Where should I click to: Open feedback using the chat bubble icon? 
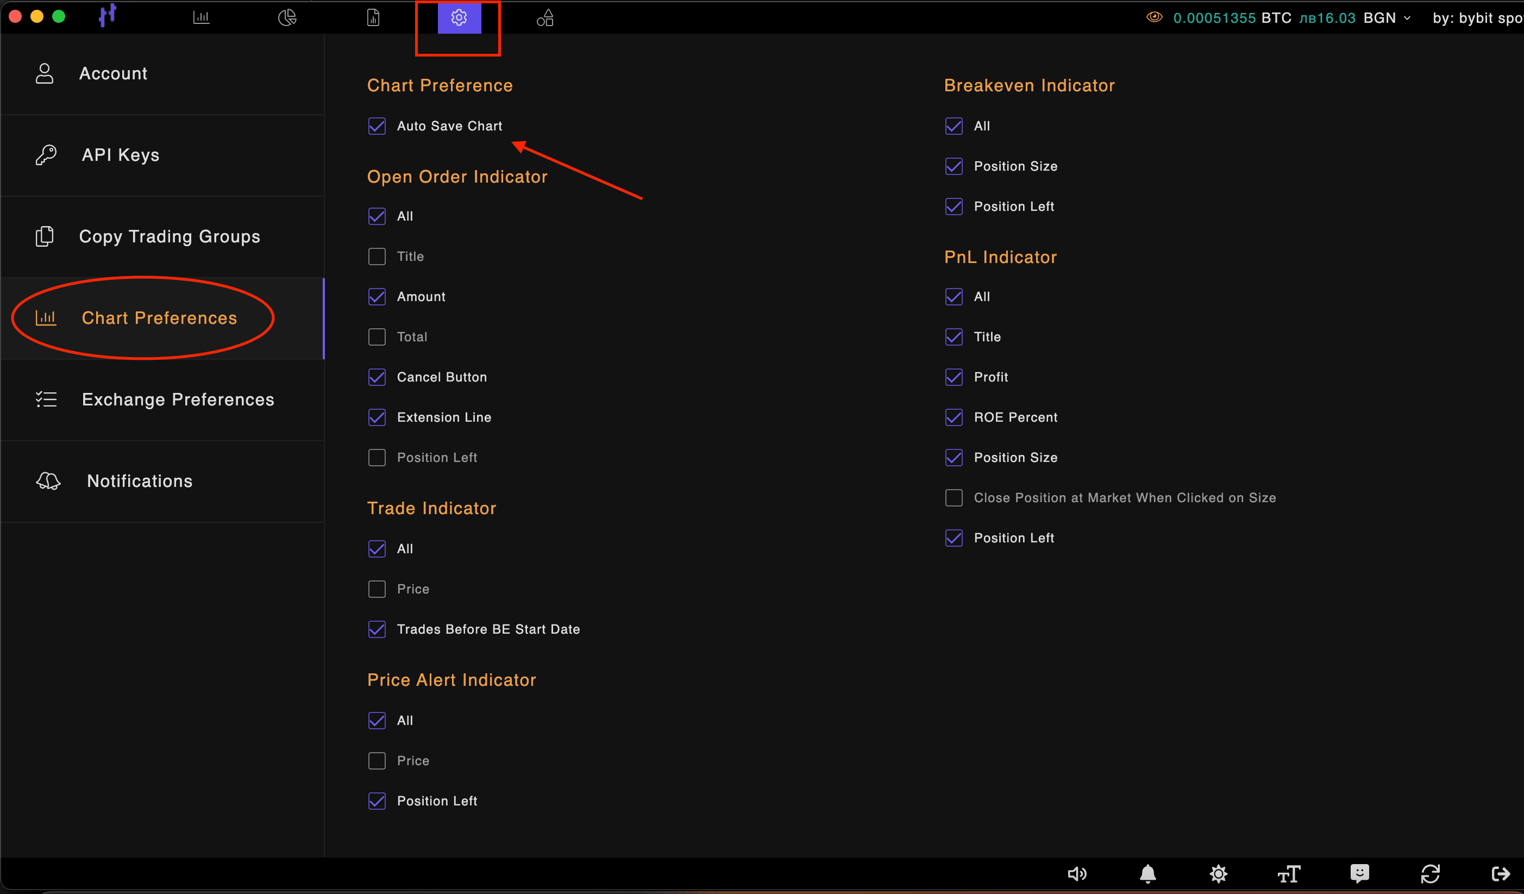pos(1359,873)
